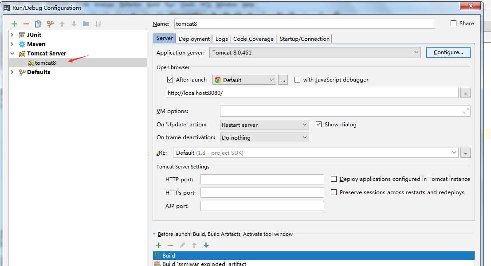Expand the Maven tree node

12,44
